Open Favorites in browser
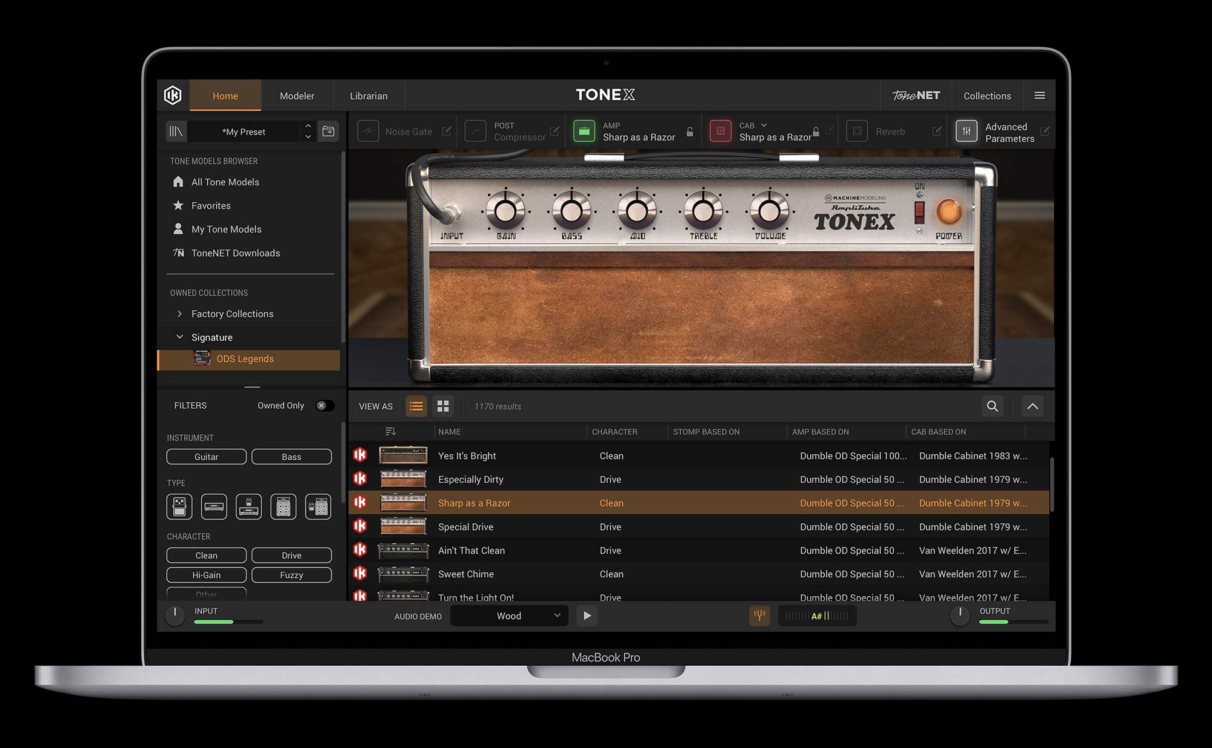This screenshot has height=748, width=1212. (211, 205)
